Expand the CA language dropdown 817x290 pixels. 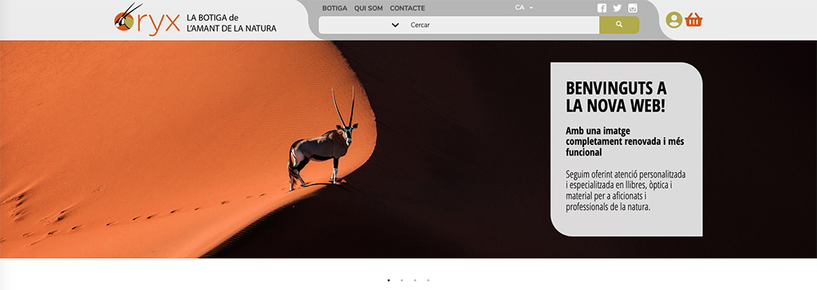click(x=523, y=8)
